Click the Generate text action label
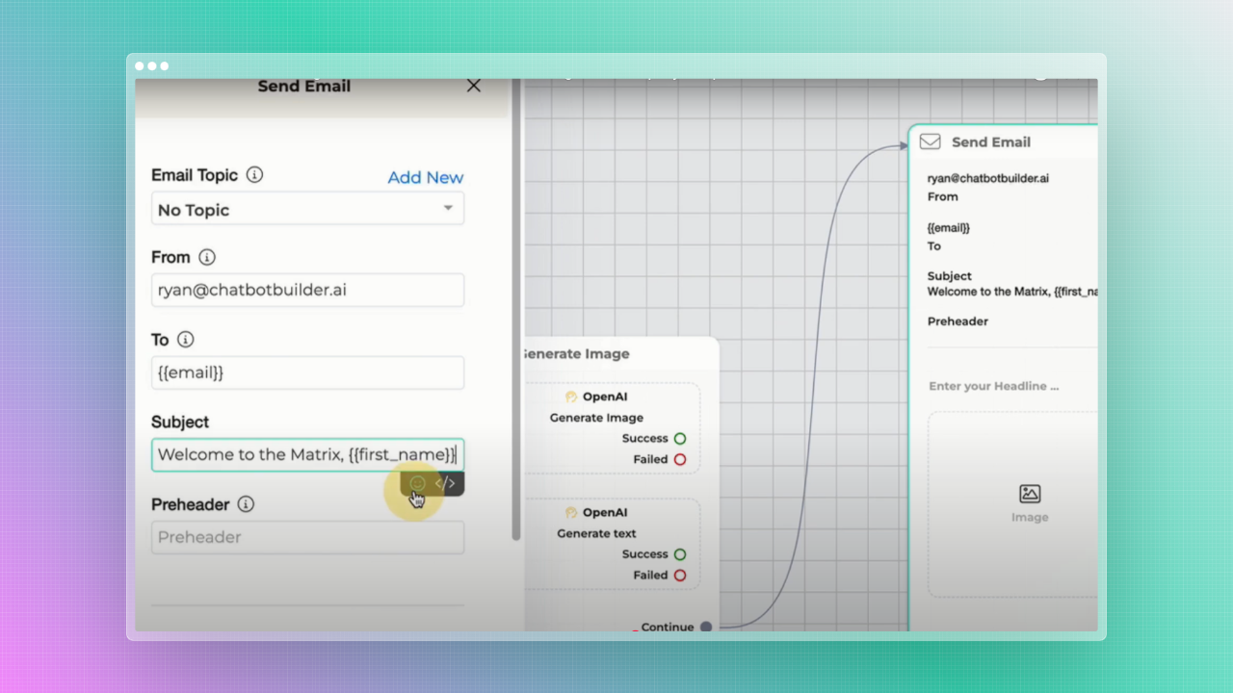The image size is (1233, 693). click(x=596, y=533)
